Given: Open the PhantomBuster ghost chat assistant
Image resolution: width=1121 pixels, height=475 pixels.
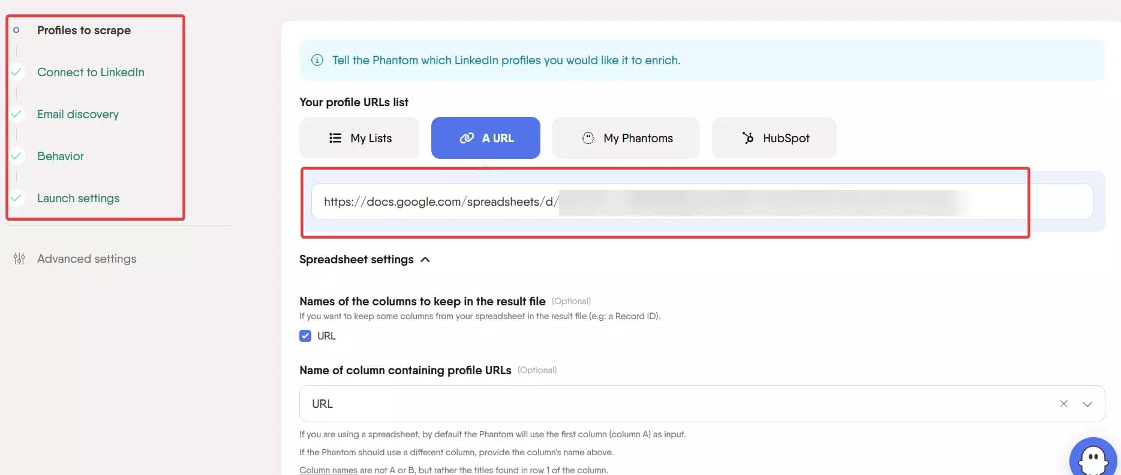Looking at the screenshot, I should click(x=1094, y=459).
